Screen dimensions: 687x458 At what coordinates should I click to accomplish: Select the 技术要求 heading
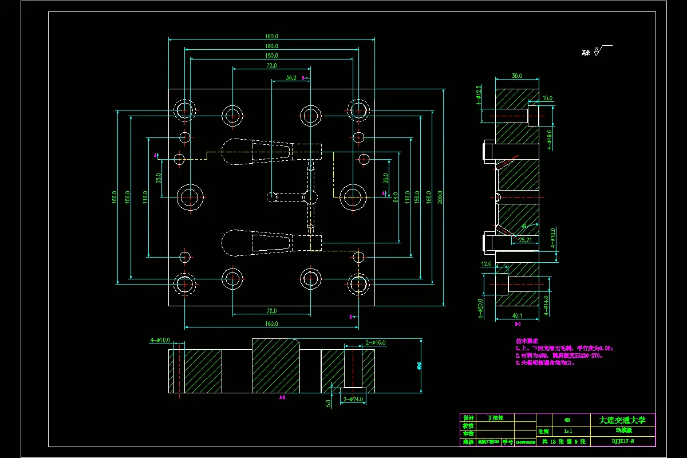click(527, 340)
